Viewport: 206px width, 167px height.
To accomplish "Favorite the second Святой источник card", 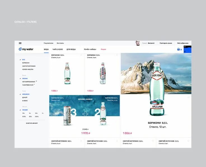I will pyautogui.click(x=117, y=141).
